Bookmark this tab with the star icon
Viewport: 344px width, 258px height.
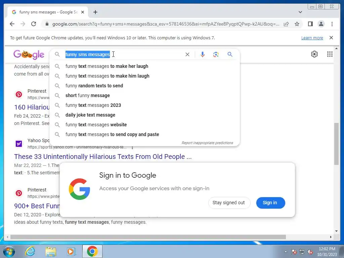[297, 24]
